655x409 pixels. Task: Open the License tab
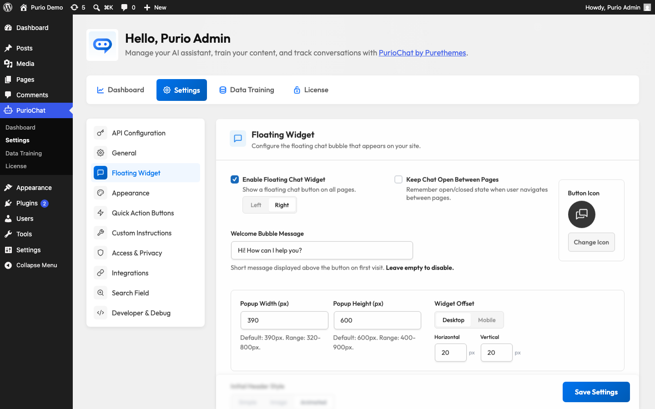[311, 90]
